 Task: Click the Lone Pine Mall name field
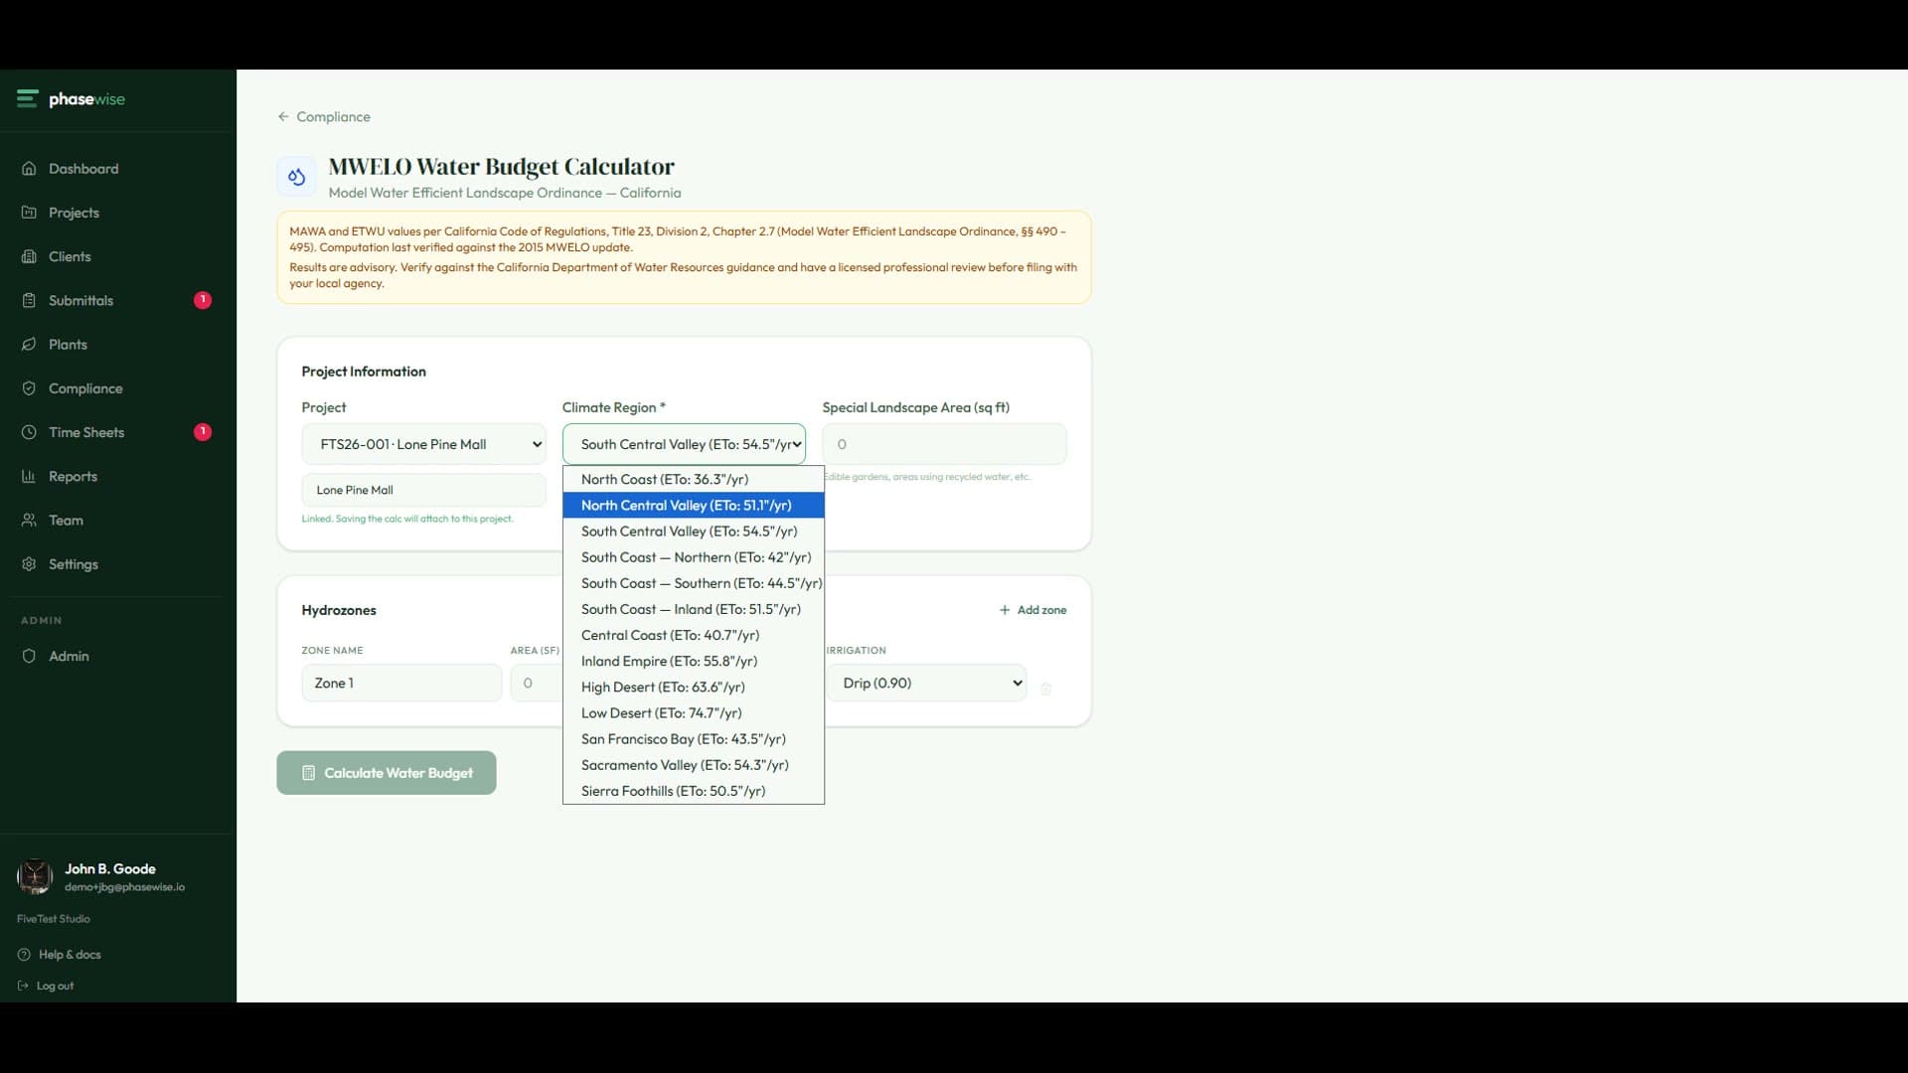(424, 490)
